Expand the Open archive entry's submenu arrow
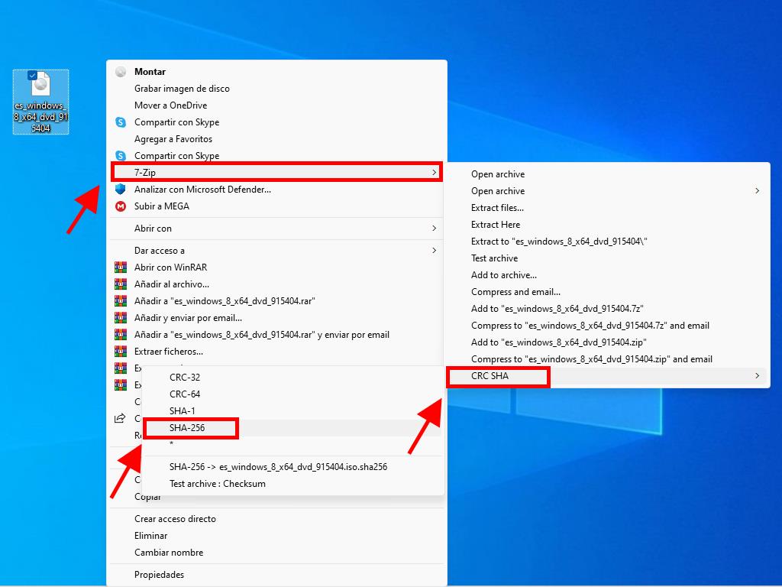This screenshot has height=587, width=782. tap(757, 190)
